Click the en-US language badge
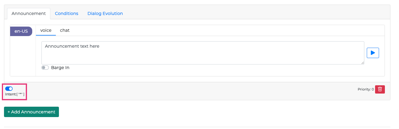The width and height of the screenshot is (399, 129). tap(21, 31)
